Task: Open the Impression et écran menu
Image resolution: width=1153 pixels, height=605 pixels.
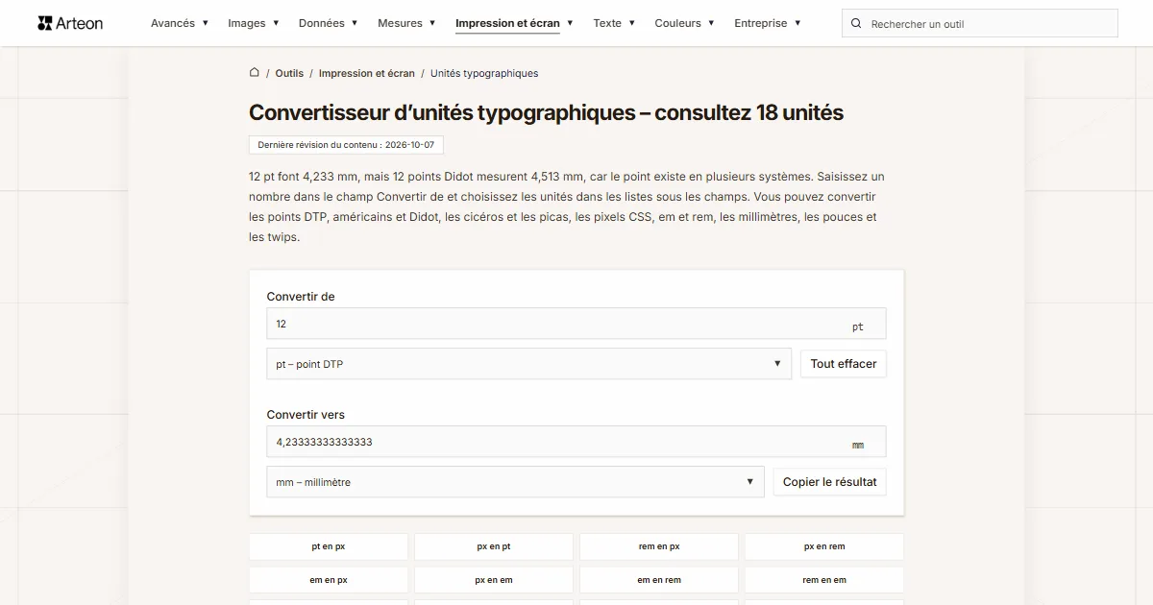Action: [514, 23]
